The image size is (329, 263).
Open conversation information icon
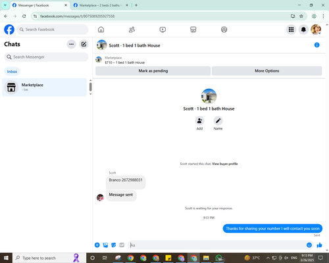(x=316, y=45)
